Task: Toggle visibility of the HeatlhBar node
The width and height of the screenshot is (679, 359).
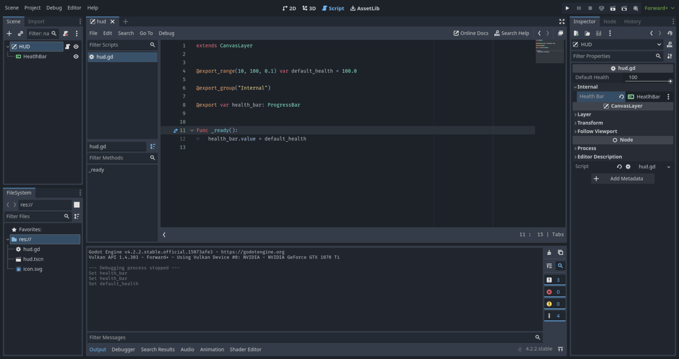Action: point(76,56)
